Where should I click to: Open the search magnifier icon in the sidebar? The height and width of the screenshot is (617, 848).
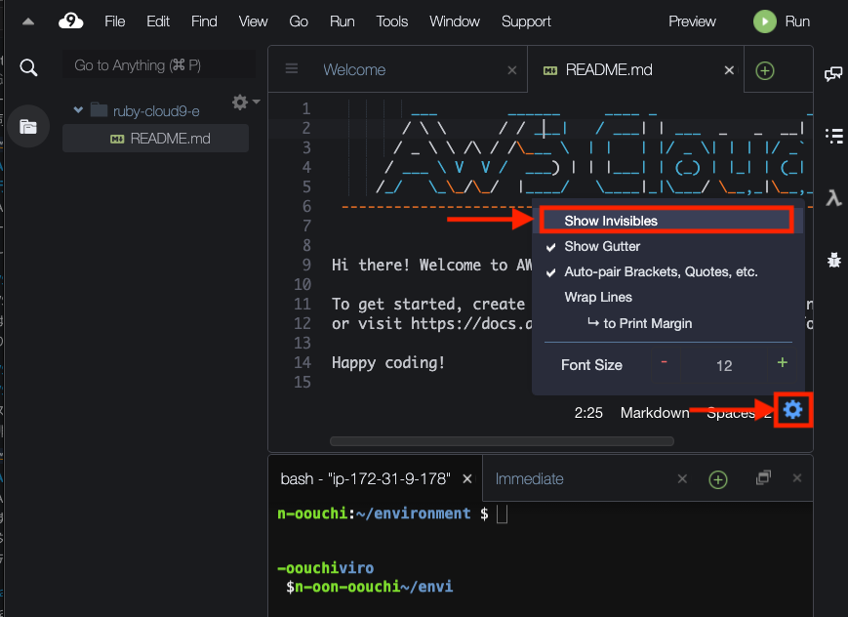coord(28,67)
